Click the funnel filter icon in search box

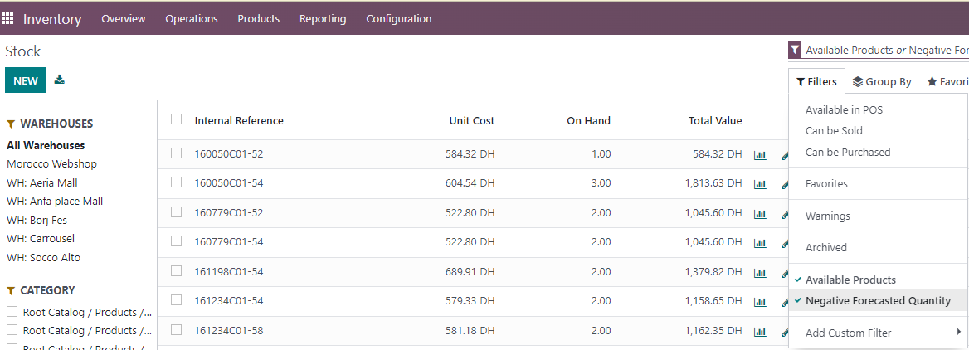coord(795,50)
